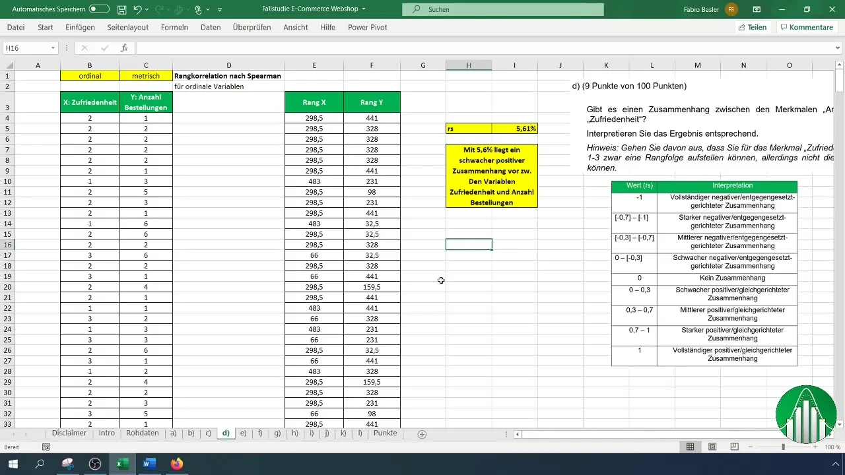The image size is (845, 475).
Task: Click the horizontal scrollbar left arrow
Action: pyautogui.click(x=518, y=434)
